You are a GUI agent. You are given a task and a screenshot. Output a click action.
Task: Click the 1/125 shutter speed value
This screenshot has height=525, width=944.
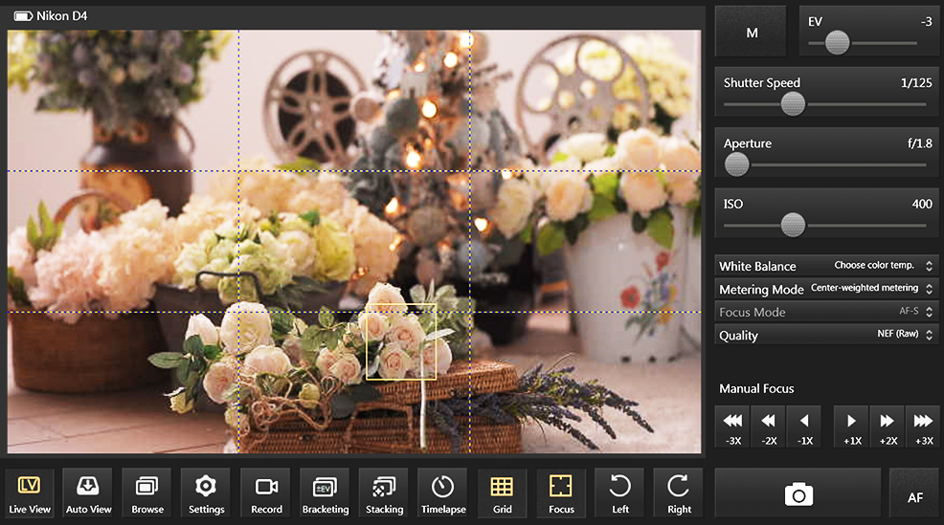[x=916, y=83]
